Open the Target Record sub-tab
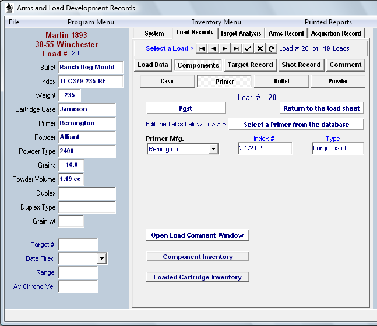 click(x=251, y=65)
